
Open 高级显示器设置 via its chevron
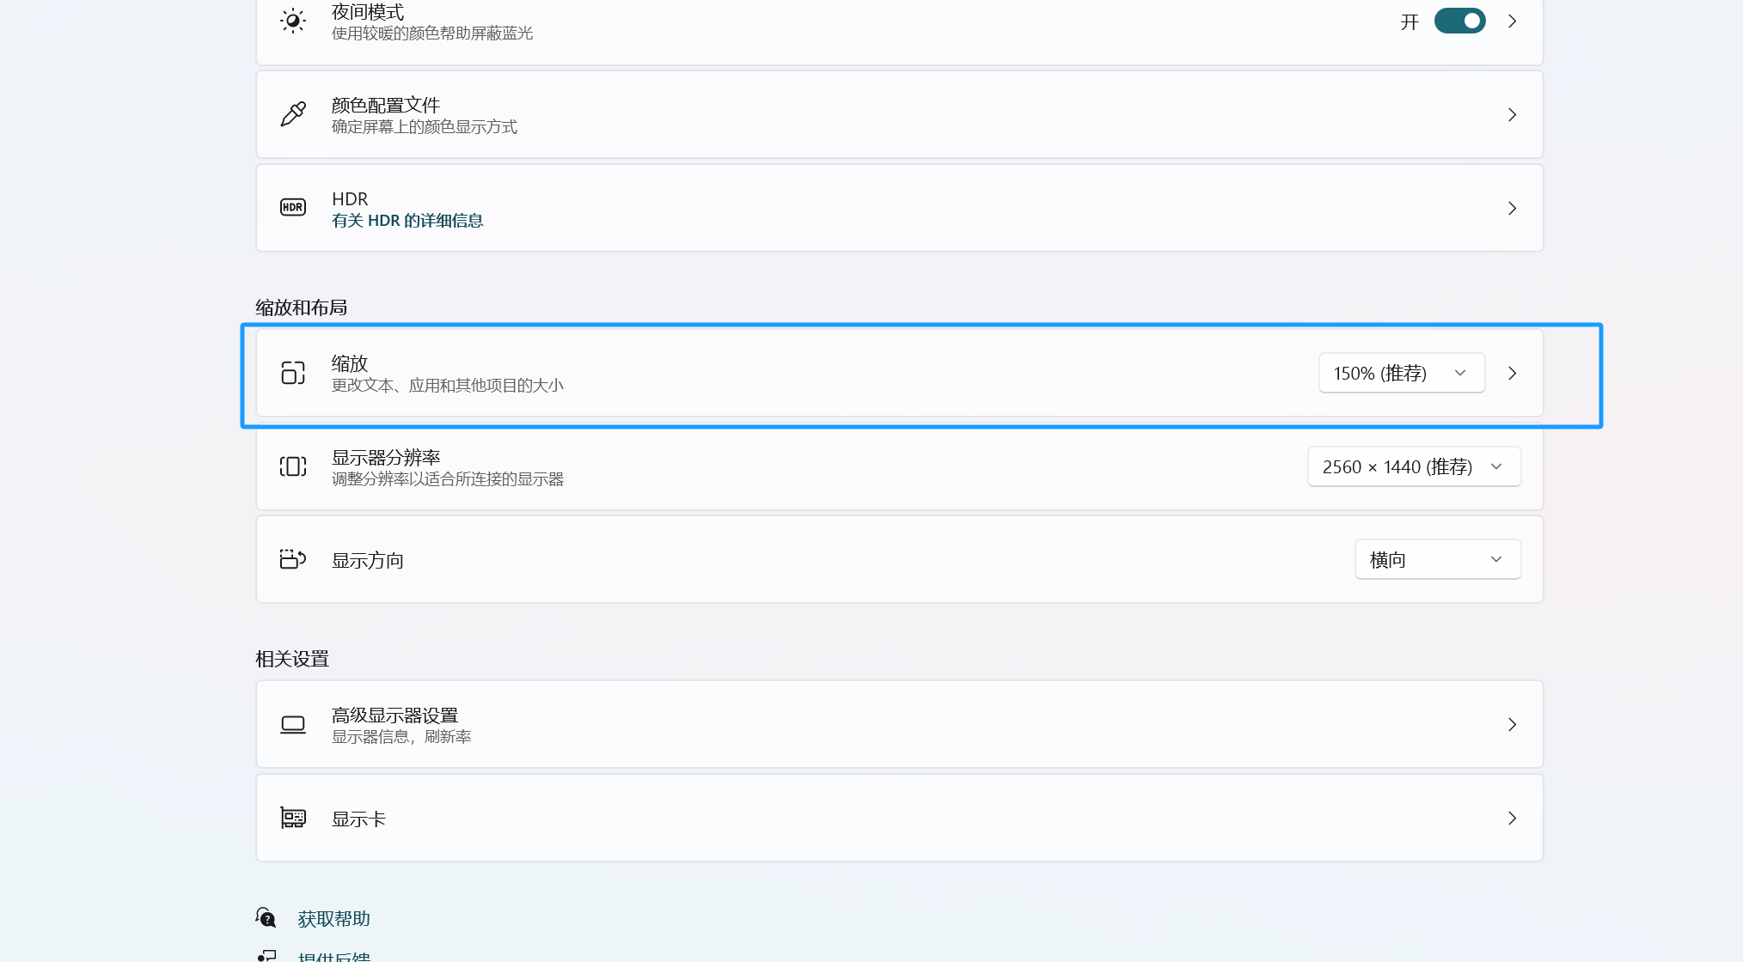(x=1512, y=725)
